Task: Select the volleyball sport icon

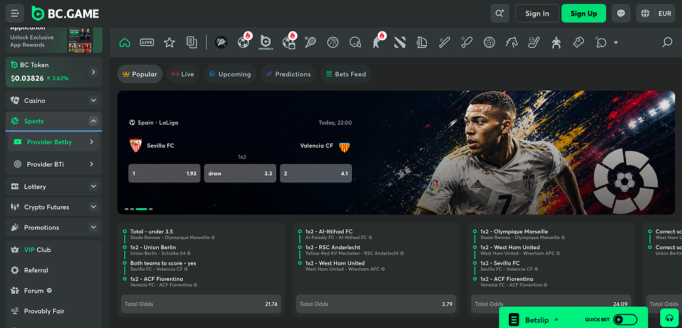Action: click(x=489, y=42)
